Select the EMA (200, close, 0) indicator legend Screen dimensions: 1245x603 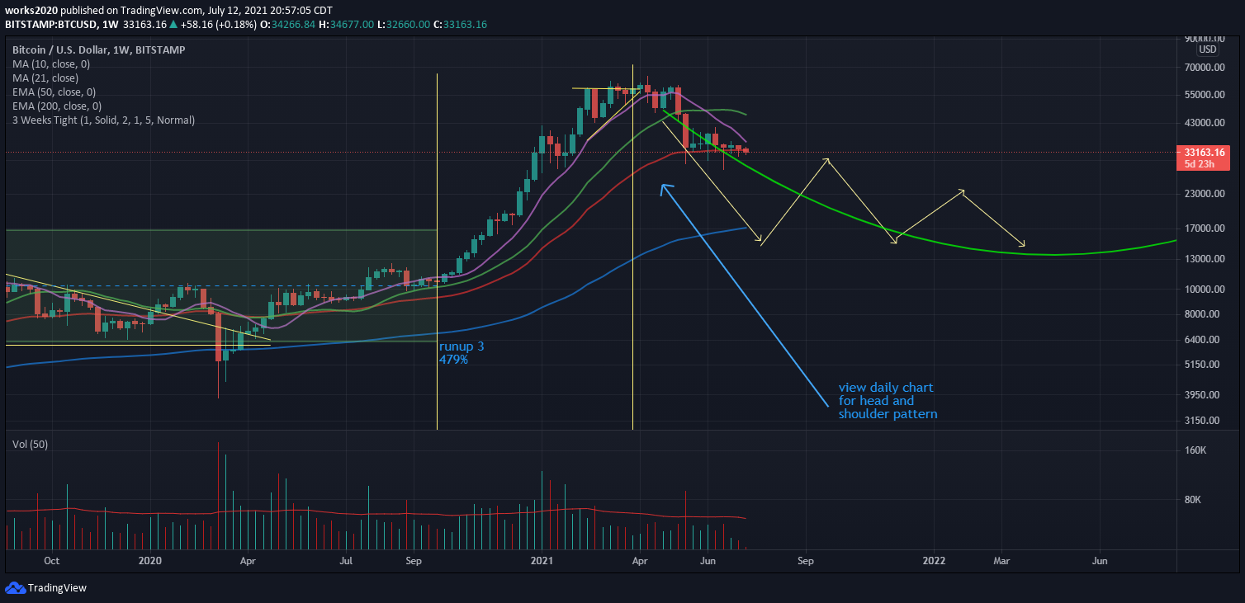(57, 106)
